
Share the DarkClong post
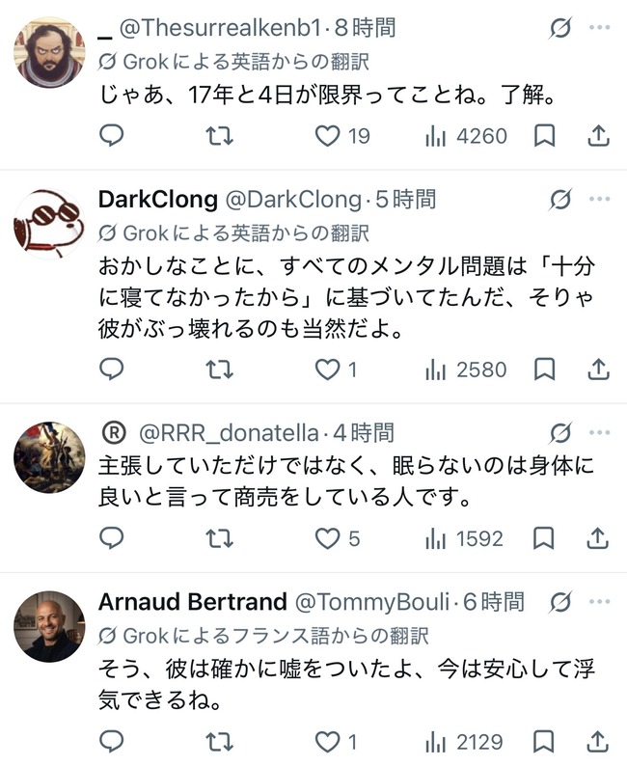[x=598, y=369]
